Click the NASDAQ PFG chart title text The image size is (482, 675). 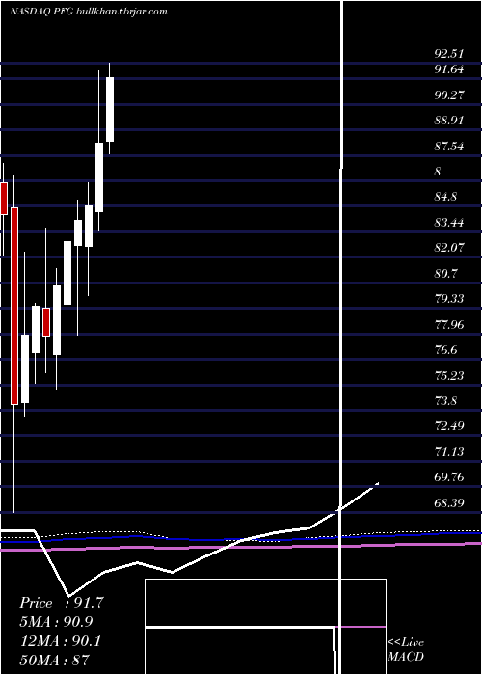click(89, 12)
